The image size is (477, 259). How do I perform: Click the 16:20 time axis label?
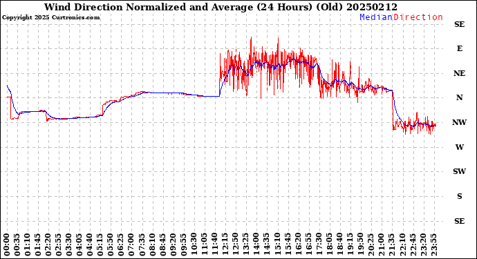tap(298, 245)
